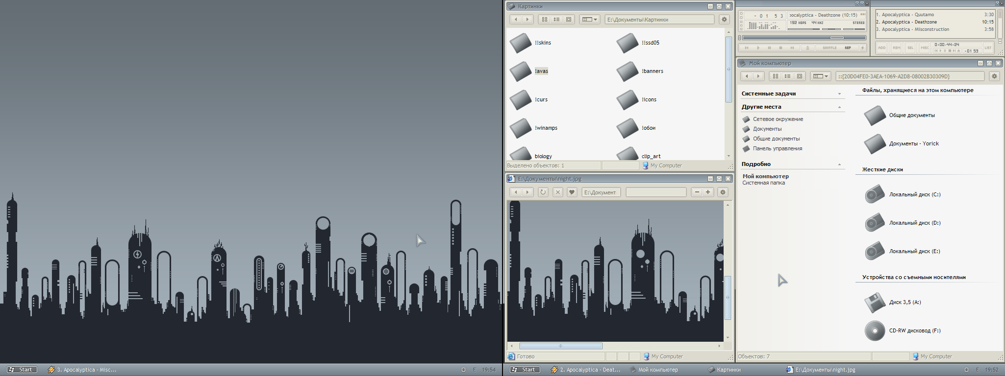Zoom out with the minus button
The width and height of the screenshot is (1005, 376).
697,192
